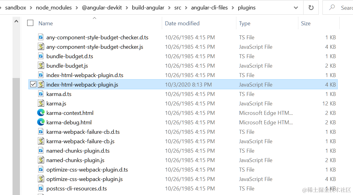The image size is (353, 195).
Task: Select file name karma.d.ts
Action: tap(59, 94)
